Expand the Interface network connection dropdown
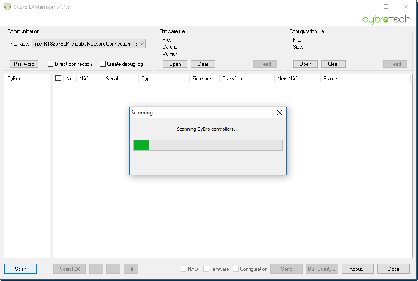418x281 pixels. point(142,44)
